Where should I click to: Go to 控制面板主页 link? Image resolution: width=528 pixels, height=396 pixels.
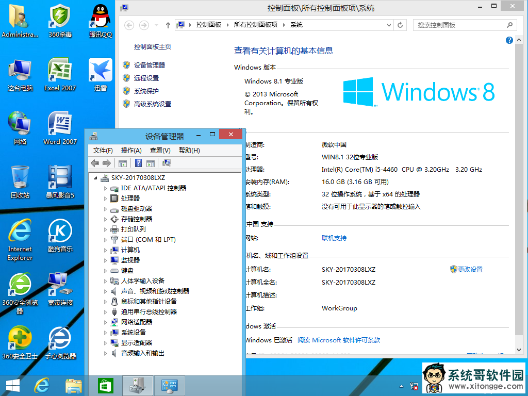coord(153,47)
